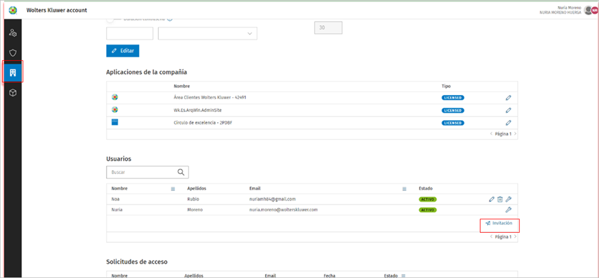This screenshot has width=599, height=278.
Task: Click the Editar button
Action: [x=122, y=51]
